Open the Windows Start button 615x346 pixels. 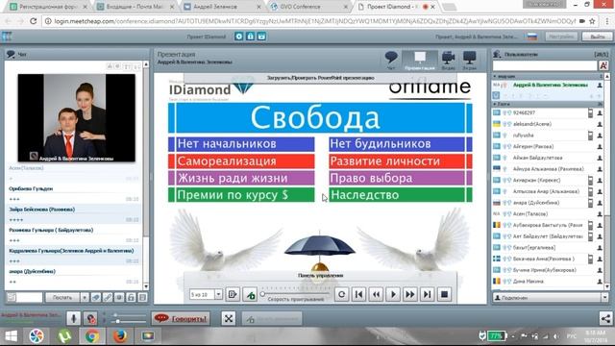[11, 336]
